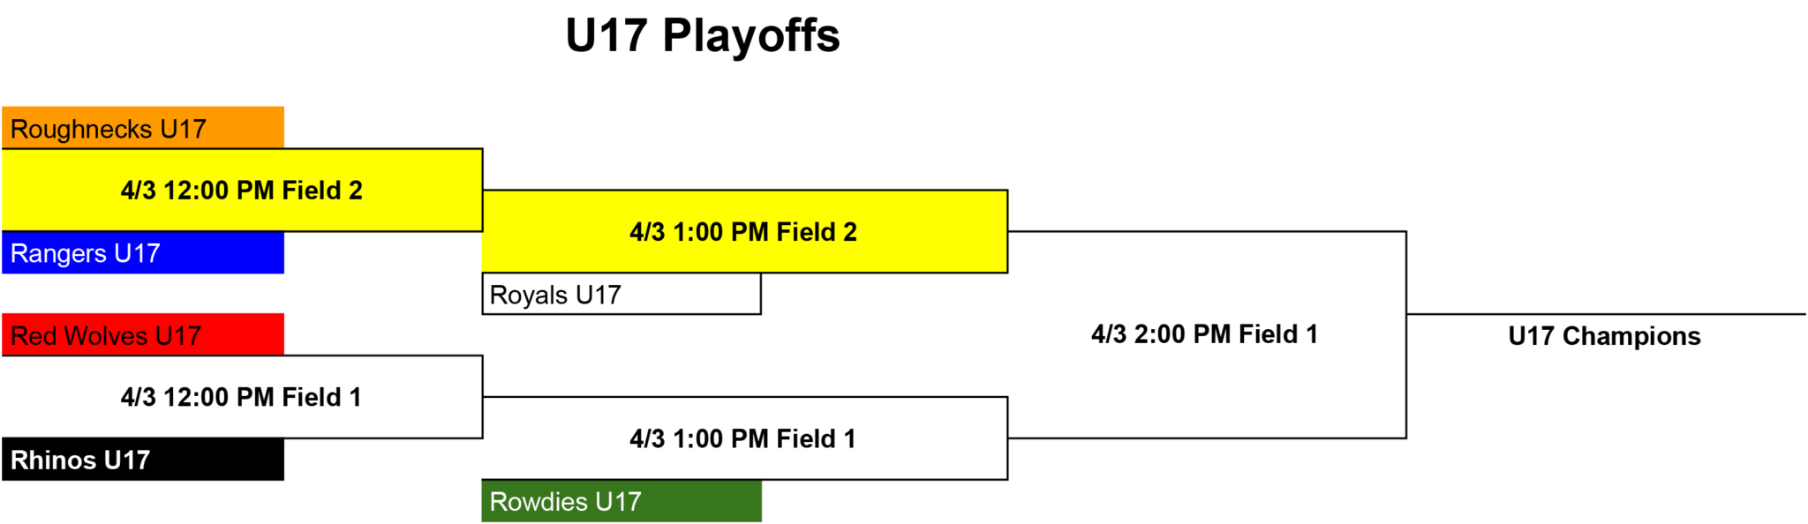Viewport: 1808px width, 524px height.
Task: Click the Roughnecks U17 team name text
Action: click(x=108, y=129)
